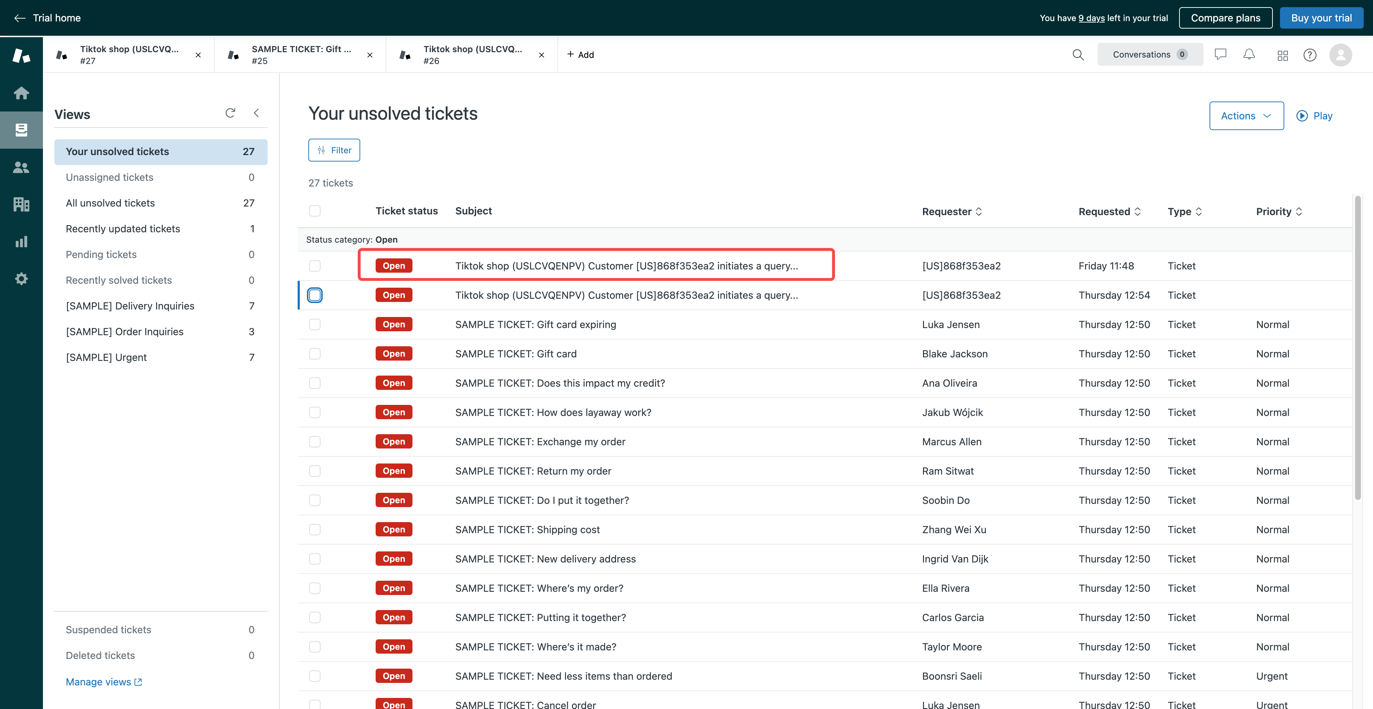Viewport: 1373px width, 709px height.
Task: Open Organizations building icon in sidebar
Action: pyautogui.click(x=21, y=204)
